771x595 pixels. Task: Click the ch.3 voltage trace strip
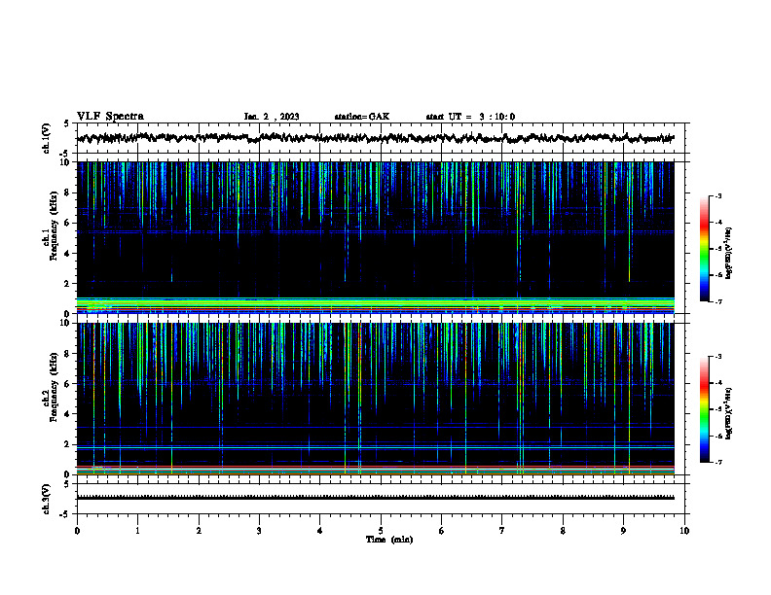376,498
